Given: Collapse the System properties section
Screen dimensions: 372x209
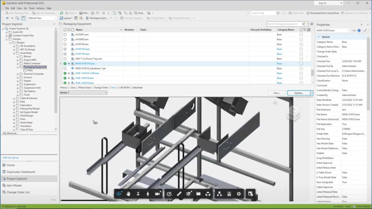Looking at the screenshot, I should [x=319, y=37].
